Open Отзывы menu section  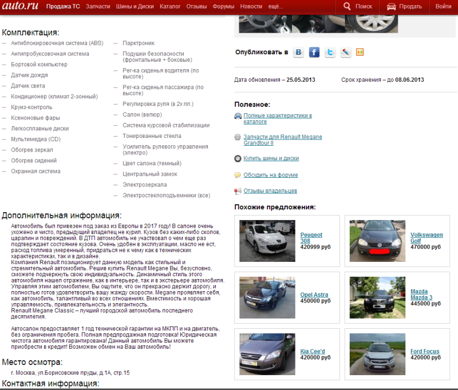click(x=196, y=6)
